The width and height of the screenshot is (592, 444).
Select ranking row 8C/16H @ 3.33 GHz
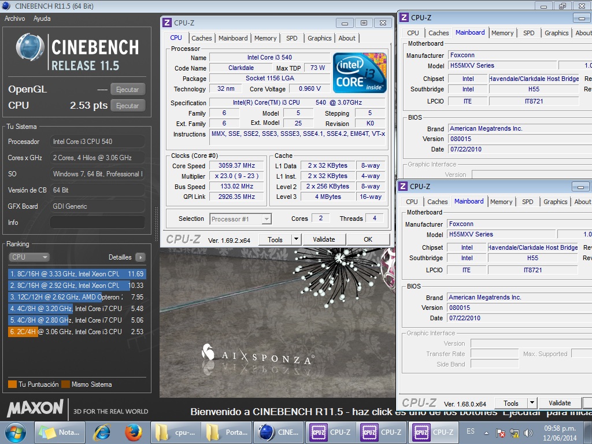(77, 273)
